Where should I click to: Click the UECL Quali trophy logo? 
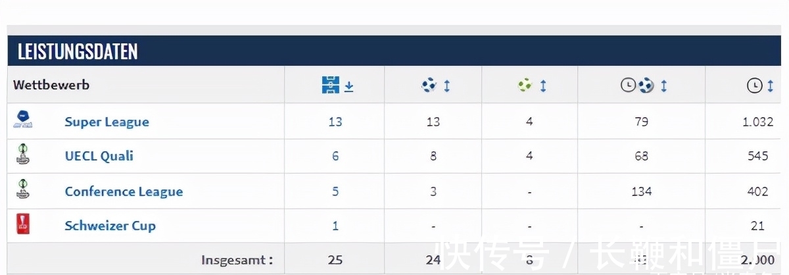point(23,155)
